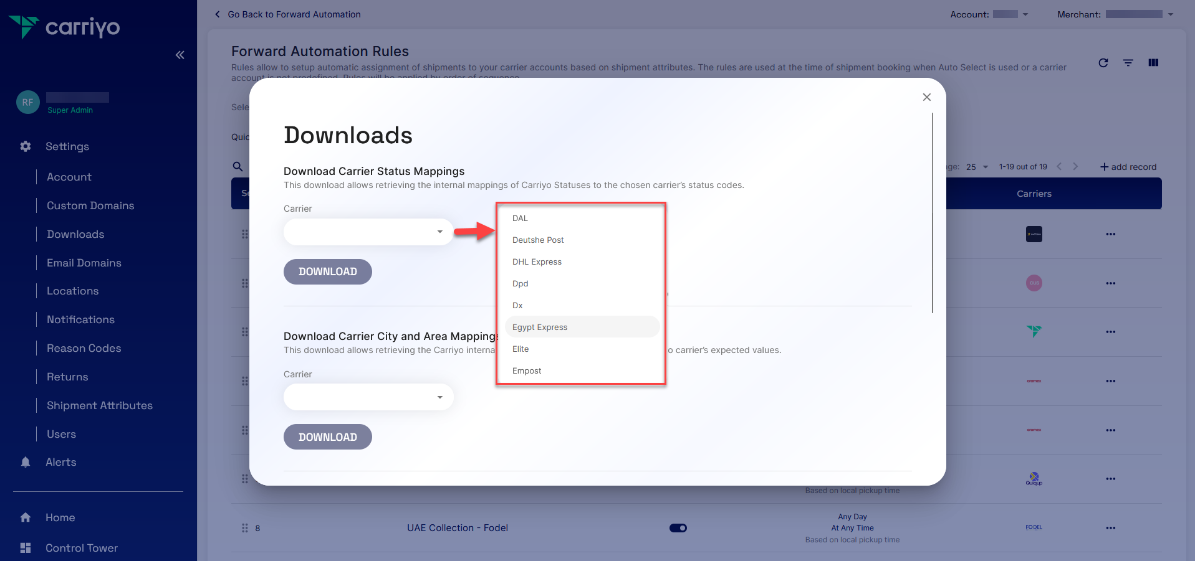Click drag handle of rule 8
The width and height of the screenshot is (1195, 561).
coord(245,528)
